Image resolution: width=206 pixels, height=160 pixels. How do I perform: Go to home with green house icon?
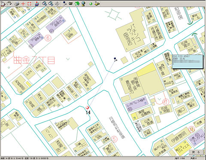tap(77, 3)
